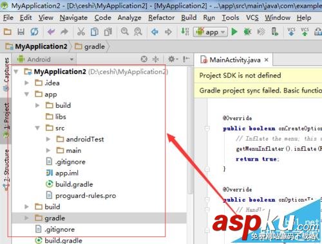Click the project panel vertical scrollbar
The image size is (322, 244).
tap(190, 130)
